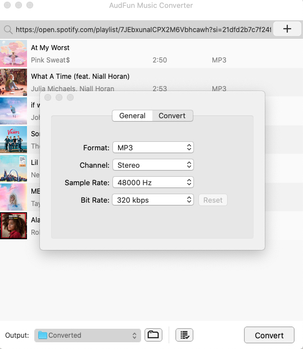The height and width of the screenshot is (349, 303).
Task: Close the preferences dialog window
Action: coord(48,97)
